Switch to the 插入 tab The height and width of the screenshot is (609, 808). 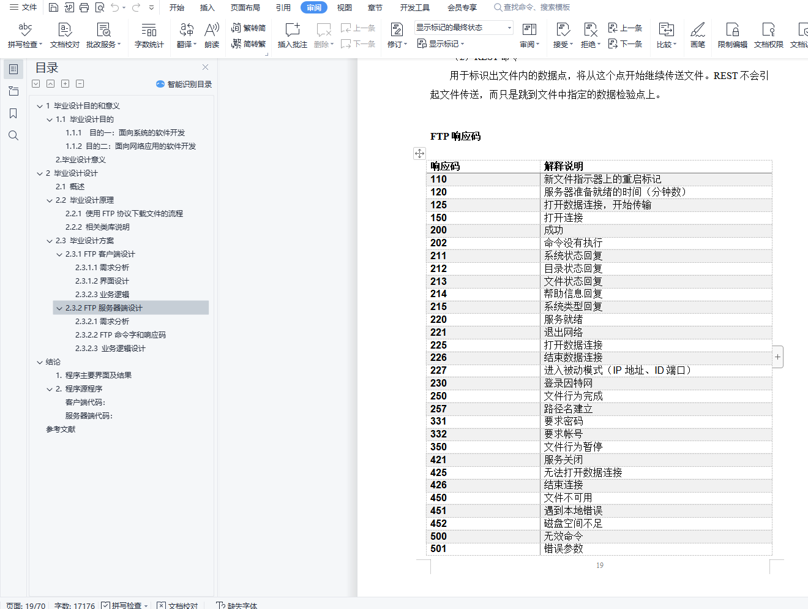point(208,7)
